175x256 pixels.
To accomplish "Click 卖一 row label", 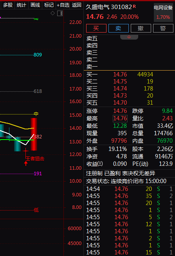I will tap(92, 67).
